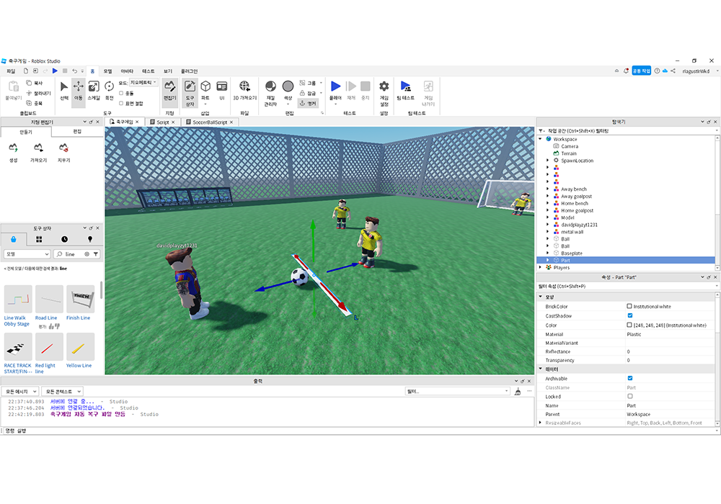Expand the SpawnLocation tree node

coord(548,161)
